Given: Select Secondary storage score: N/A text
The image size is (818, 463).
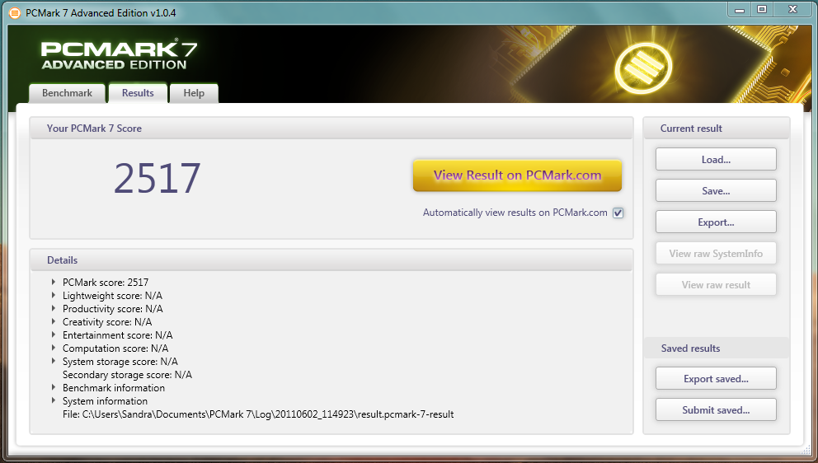Looking at the screenshot, I should point(127,374).
